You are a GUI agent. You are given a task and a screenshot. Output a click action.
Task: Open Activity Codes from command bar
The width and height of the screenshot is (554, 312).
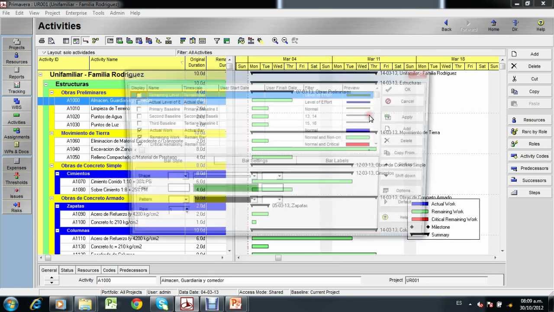(x=530, y=156)
